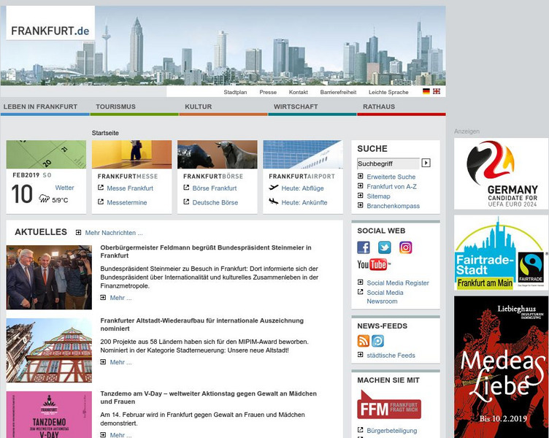This screenshot has width=549, height=438.
Task: Click the Steinmeier and Feldmann photo thumbnail
Action: (x=49, y=277)
